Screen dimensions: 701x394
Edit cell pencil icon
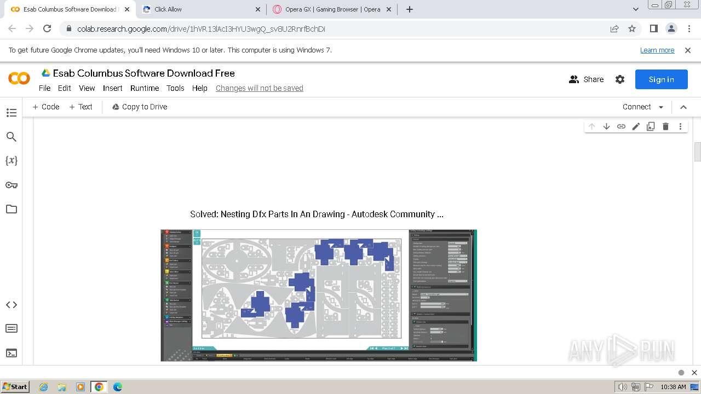click(x=636, y=126)
